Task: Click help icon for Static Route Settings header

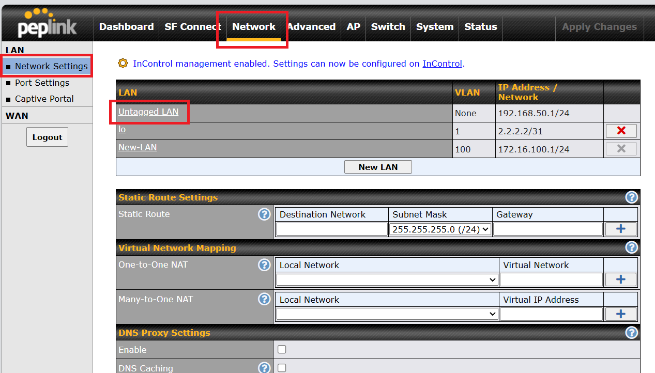Action: point(631,197)
